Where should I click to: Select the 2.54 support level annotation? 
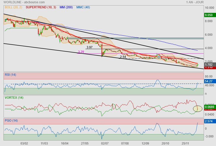coord(123,57)
